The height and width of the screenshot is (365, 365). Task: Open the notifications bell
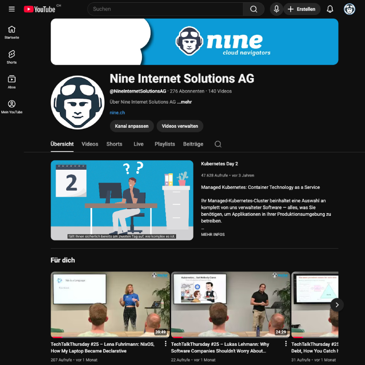point(330,9)
